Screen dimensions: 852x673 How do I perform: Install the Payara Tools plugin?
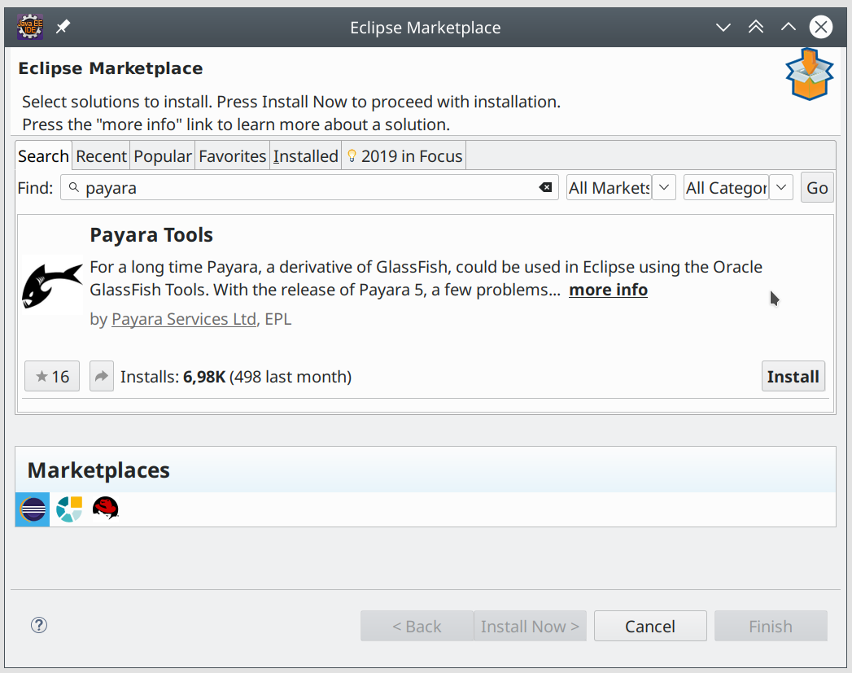click(793, 376)
